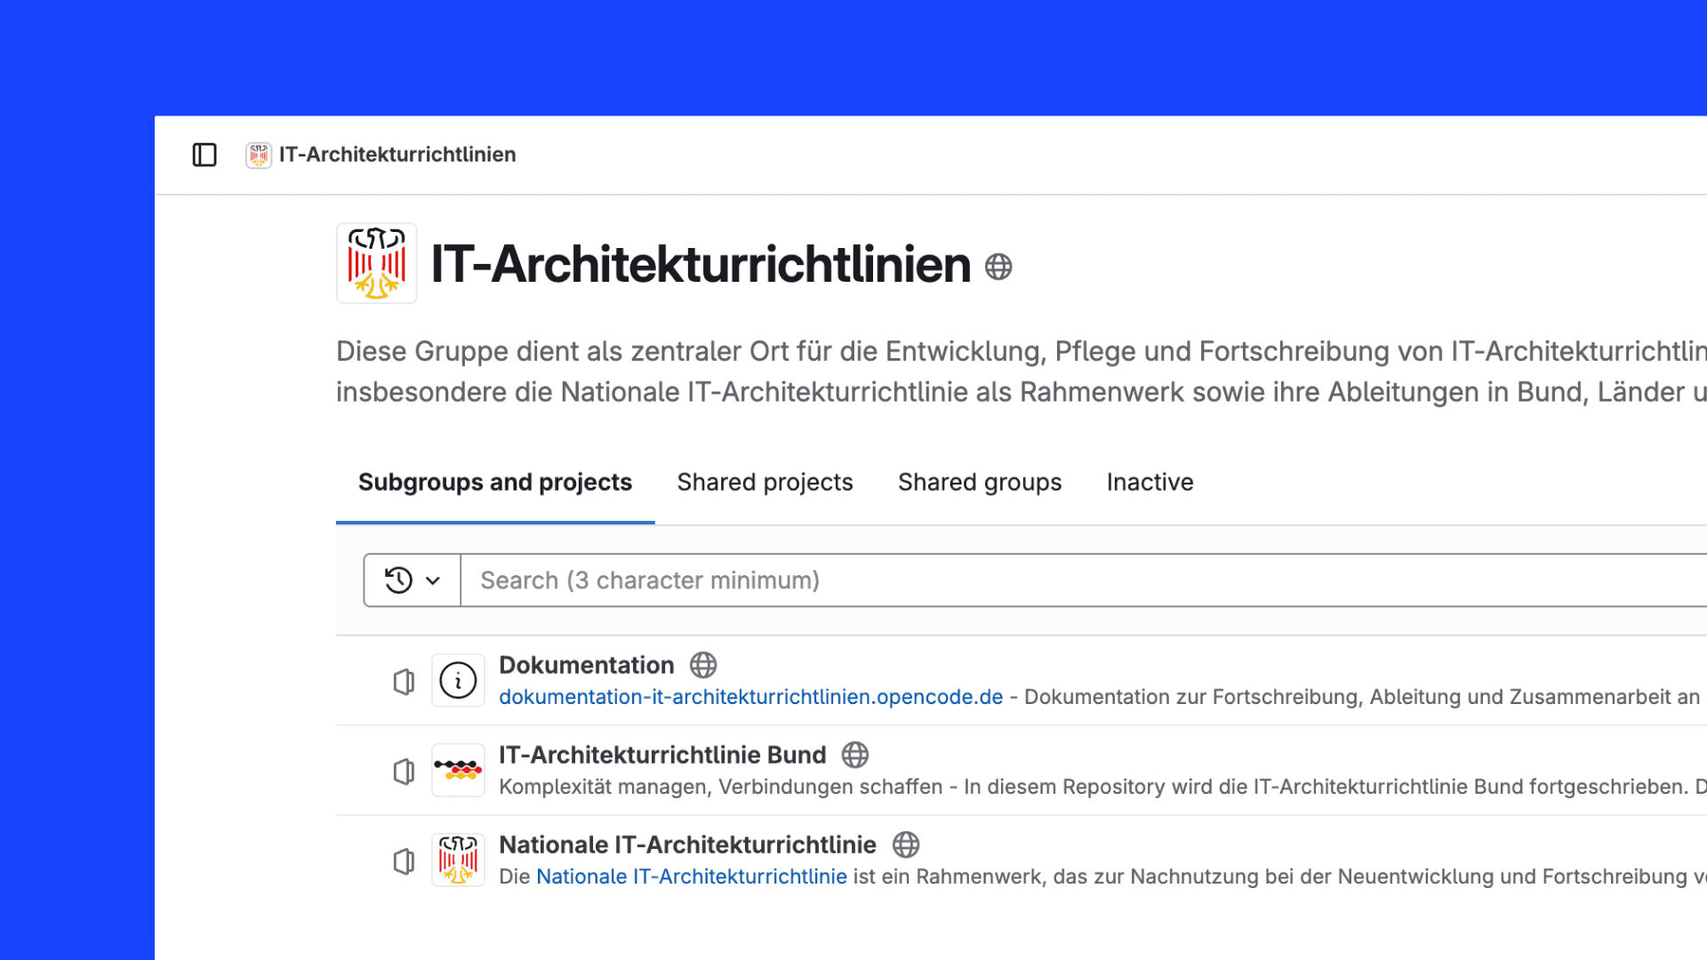Image resolution: width=1707 pixels, height=960 pixels.
Task: Click the IT-Architekturrichtlinie Bund project avatar
Action: (457, 770)
